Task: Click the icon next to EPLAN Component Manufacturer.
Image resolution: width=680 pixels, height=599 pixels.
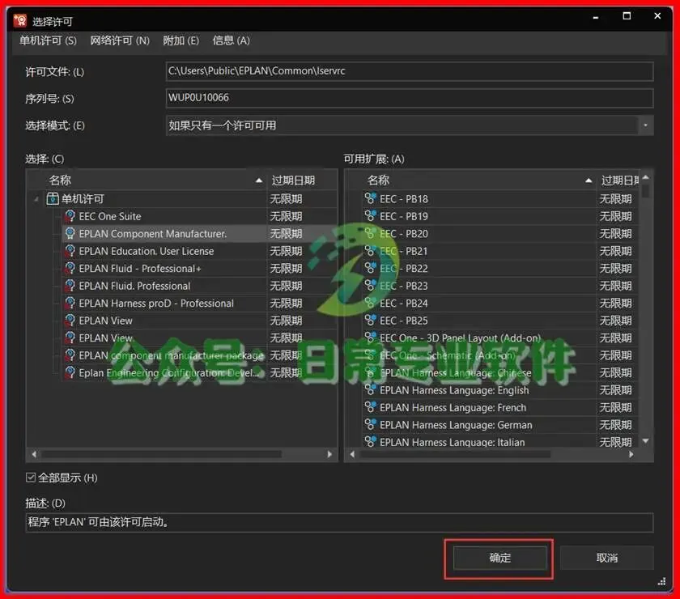Action: [70, 234]
